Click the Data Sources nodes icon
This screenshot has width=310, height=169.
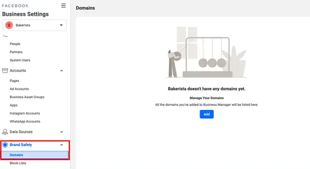(x=5, y=132)
